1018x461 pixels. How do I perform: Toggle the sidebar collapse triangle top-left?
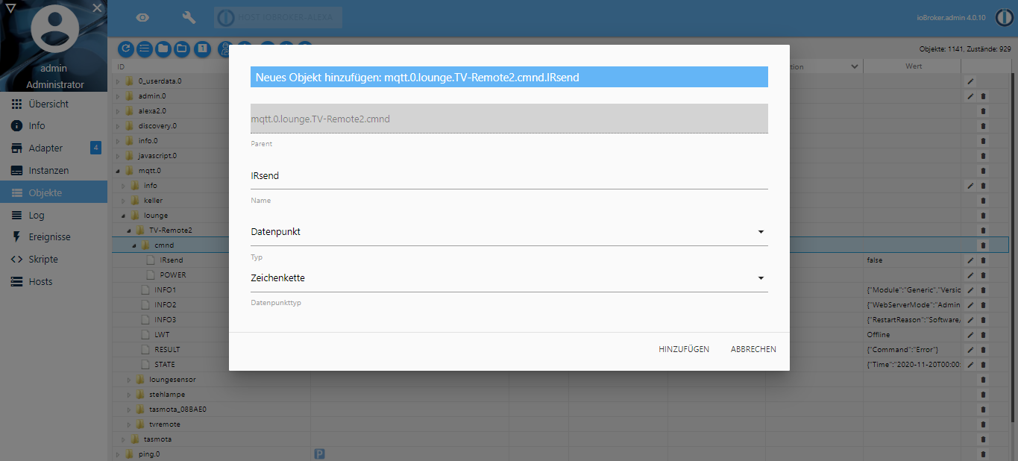[x=10, y=7]
